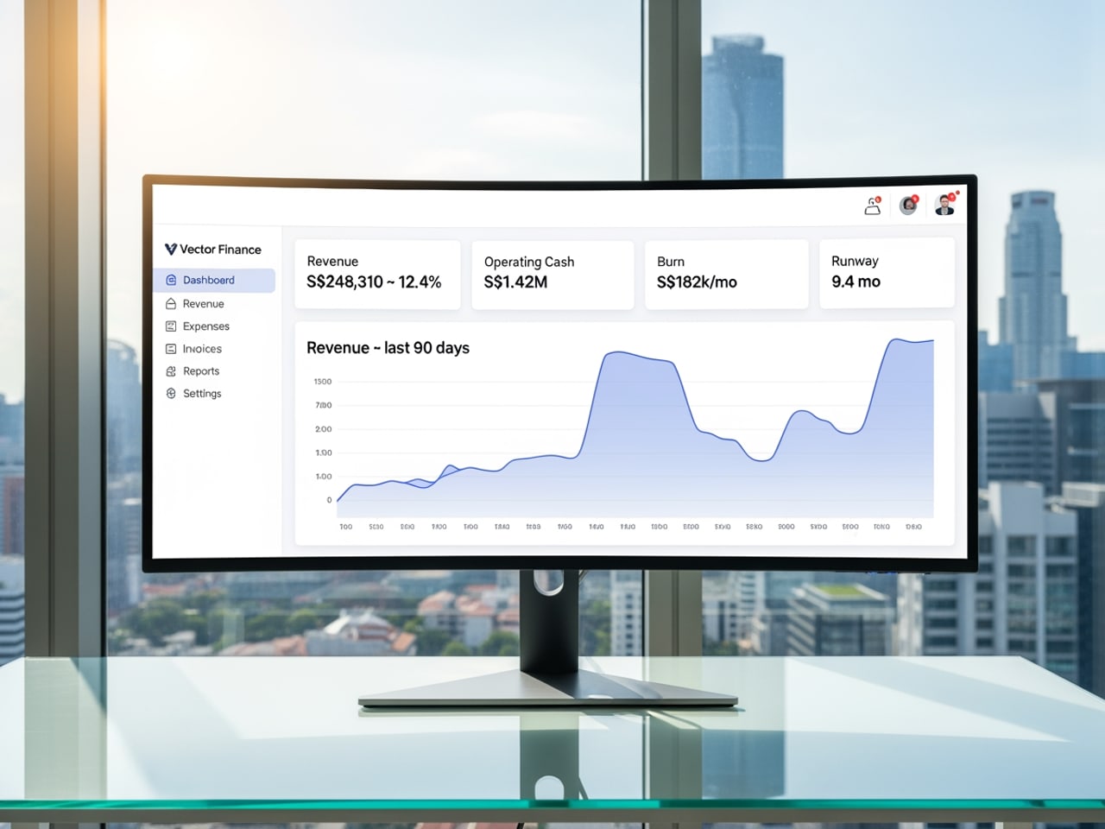Select the Revenue S$248,310 card
The image size is (1105, 829).
click(x=377, y=274)
